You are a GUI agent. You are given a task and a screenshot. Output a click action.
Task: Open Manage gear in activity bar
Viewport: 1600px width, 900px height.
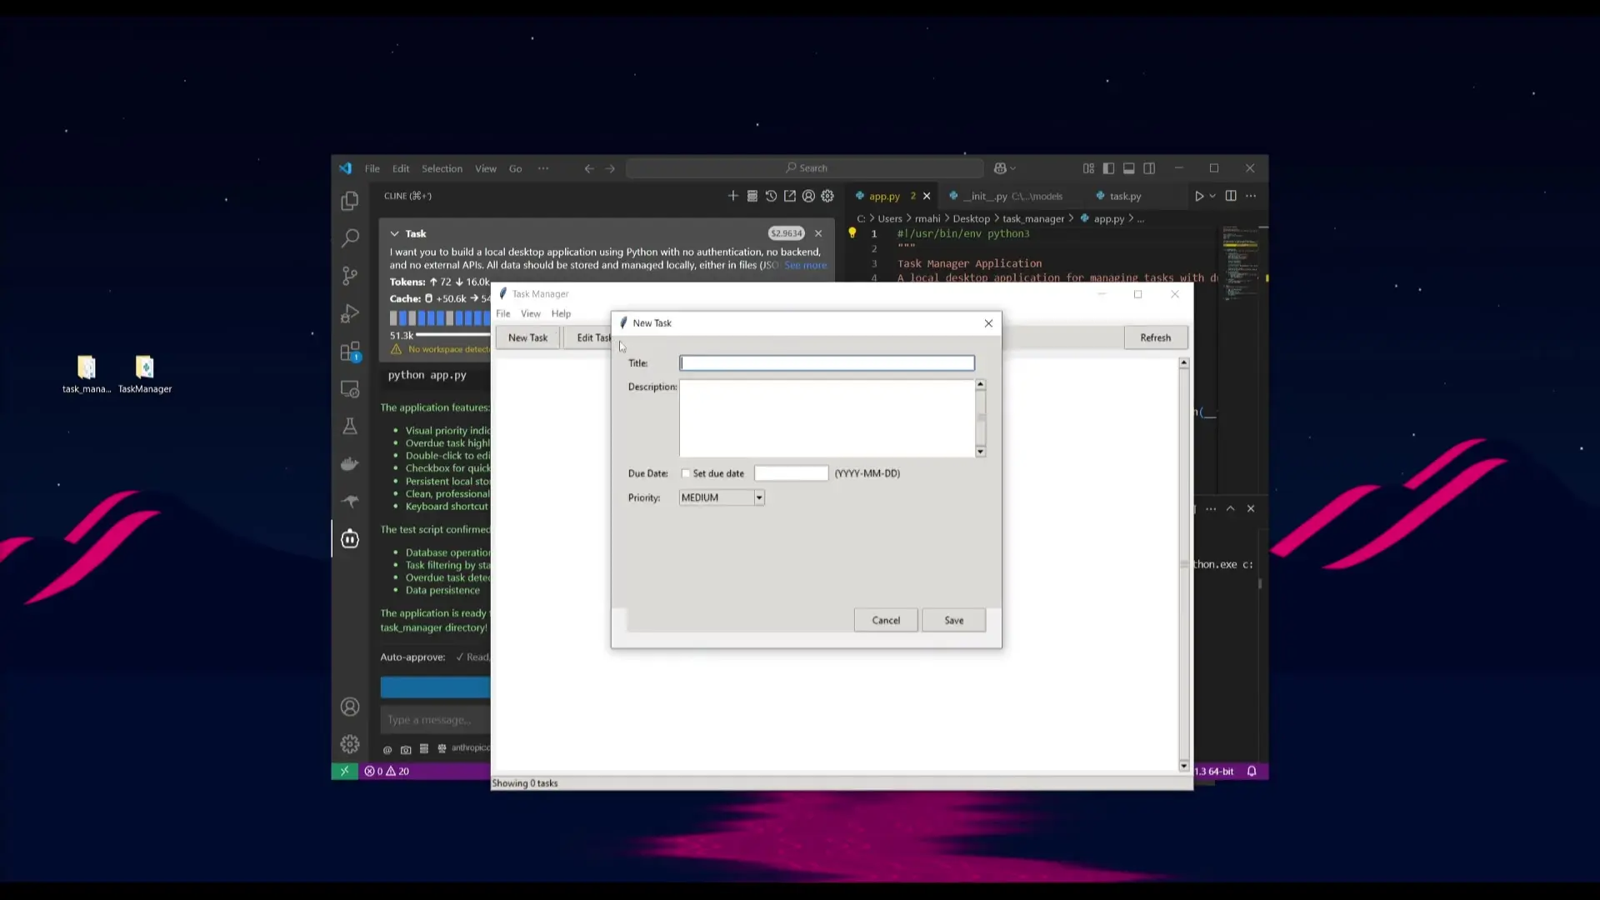(x=350, y=744)
